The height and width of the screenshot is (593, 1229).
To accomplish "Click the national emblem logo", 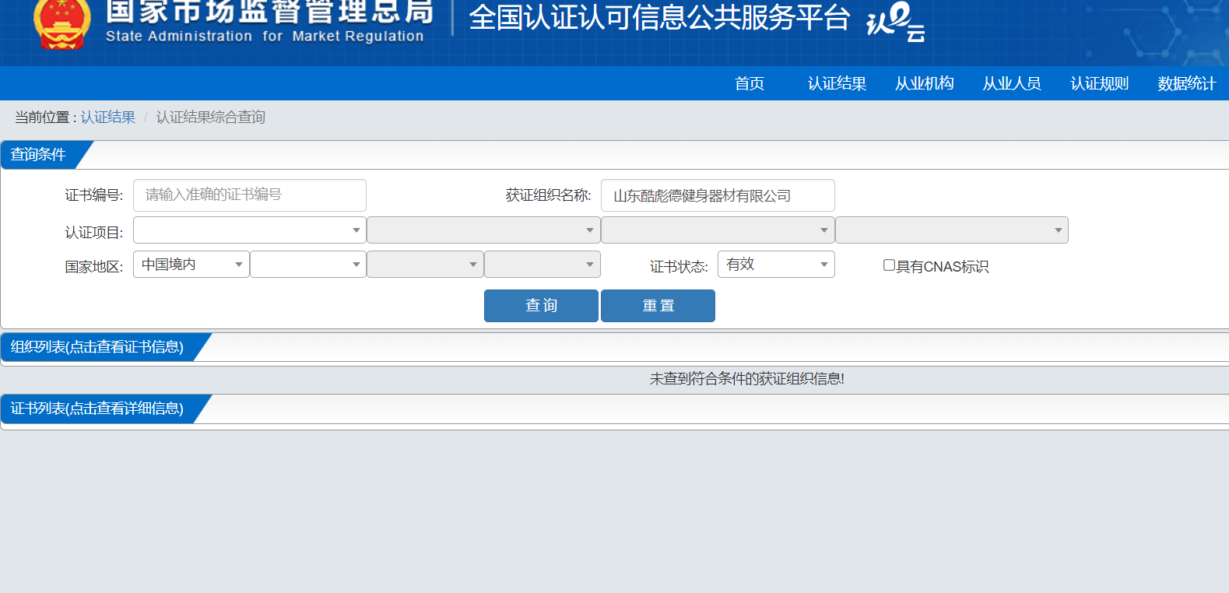I will pos(61,24).
